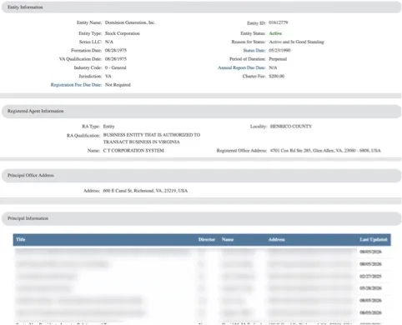Click the Principal Information section header

tap(201, 218)
